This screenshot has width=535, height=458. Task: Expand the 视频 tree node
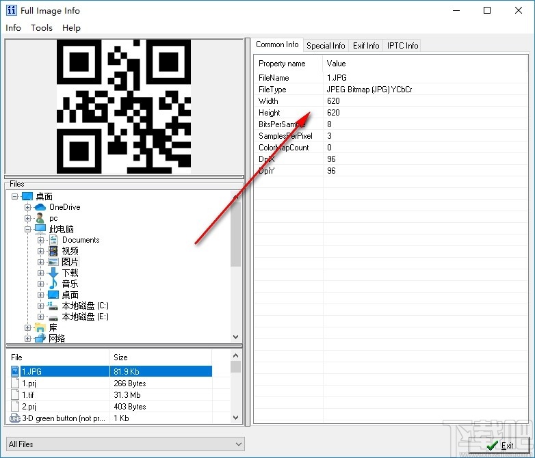pyautogui.click(x=40, y=252)
